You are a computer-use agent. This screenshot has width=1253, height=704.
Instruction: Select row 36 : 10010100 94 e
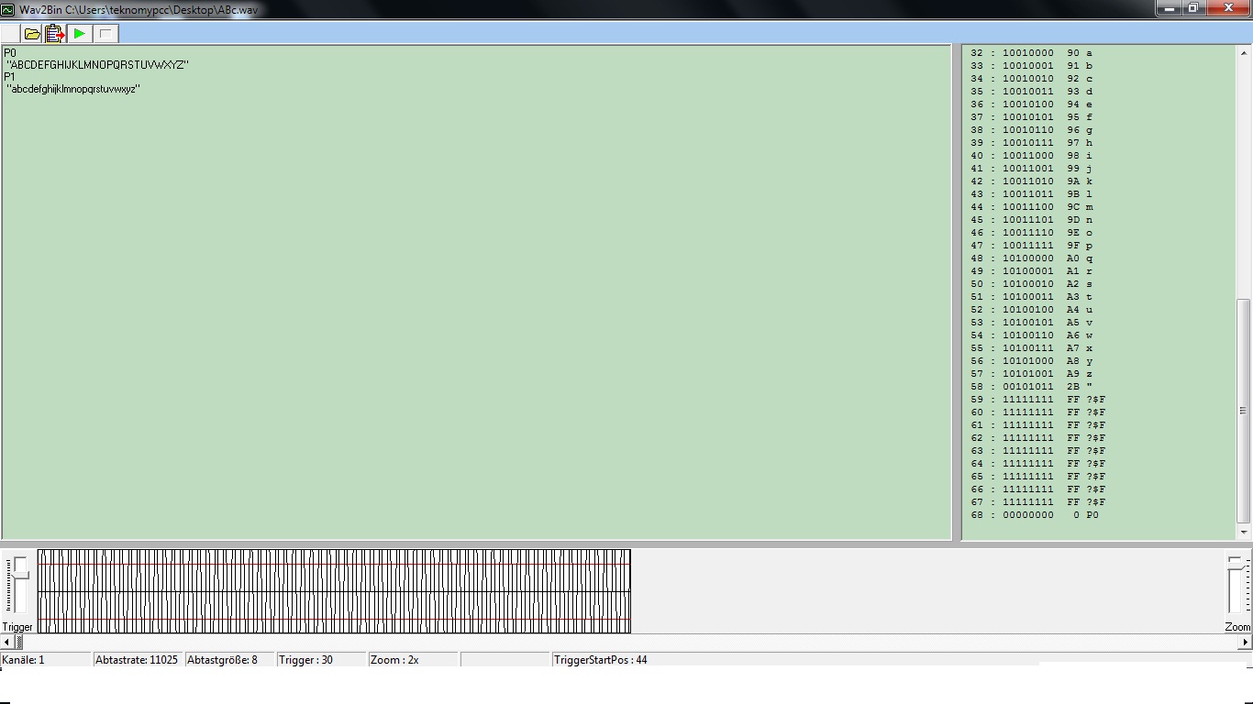click(1032, 104)
